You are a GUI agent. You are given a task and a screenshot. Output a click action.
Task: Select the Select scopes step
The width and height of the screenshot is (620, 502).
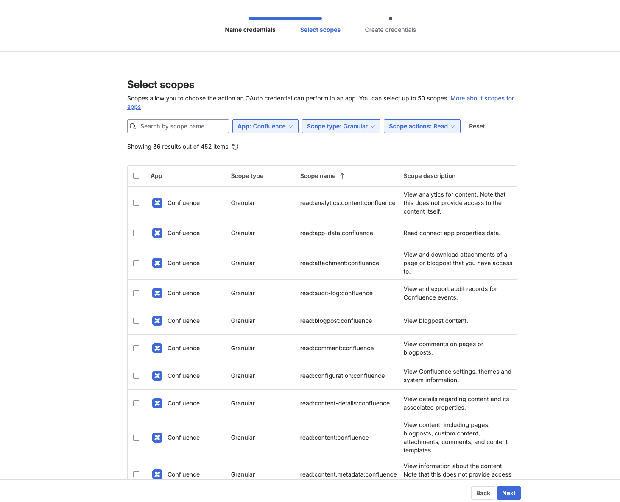[320, 30]
